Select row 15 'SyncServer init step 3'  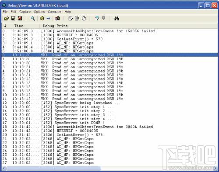pyautogui.click(x=109, y=115)
